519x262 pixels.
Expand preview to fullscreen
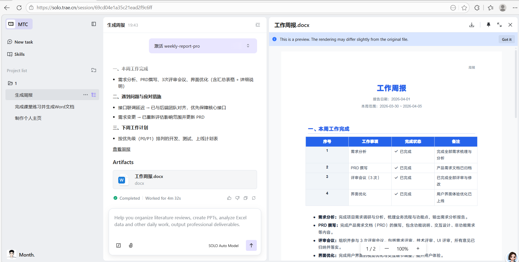click(499, 25)
